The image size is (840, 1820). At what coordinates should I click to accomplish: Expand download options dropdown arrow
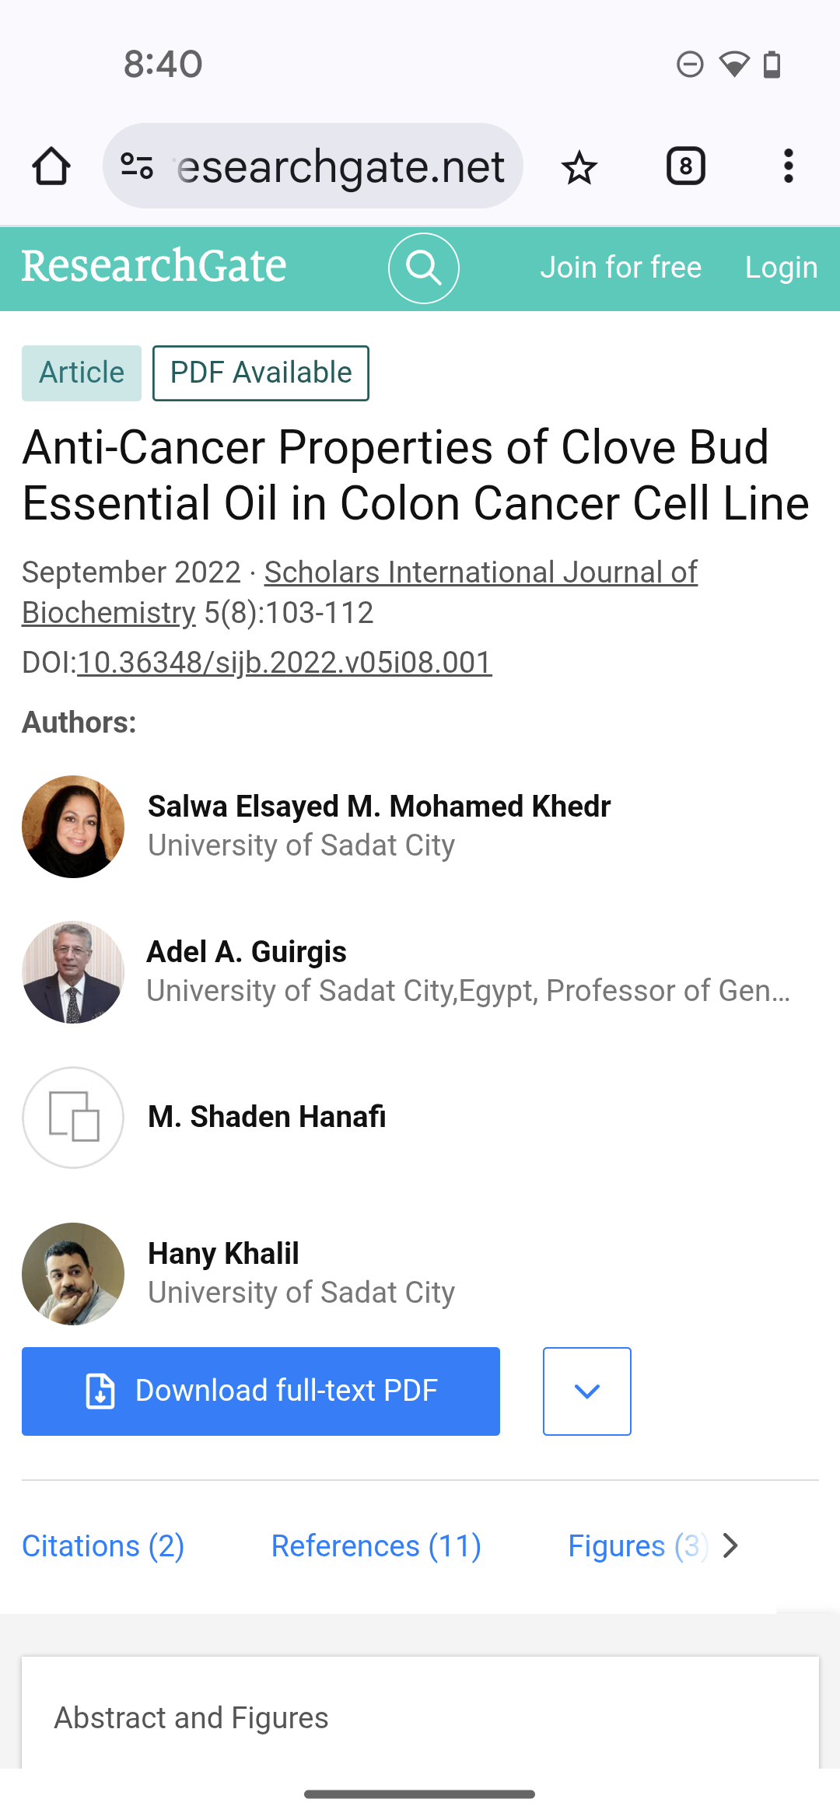[586, 1391]
